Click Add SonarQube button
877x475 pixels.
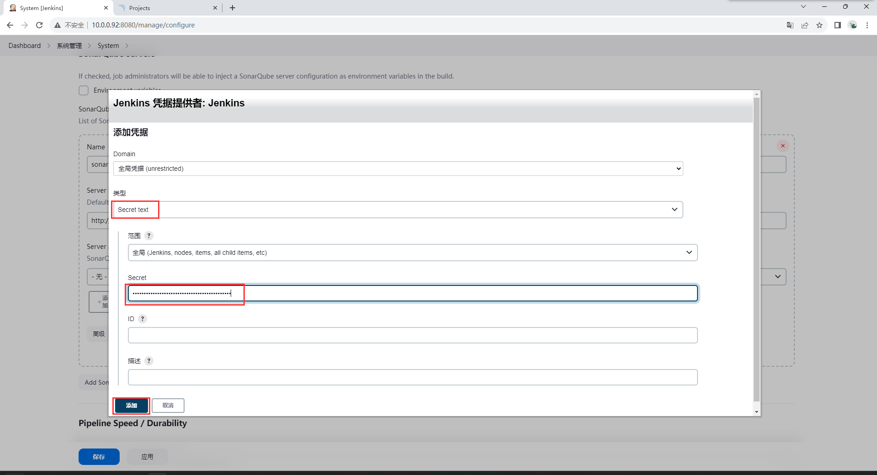pyautogui.click(x=94, y=382)
